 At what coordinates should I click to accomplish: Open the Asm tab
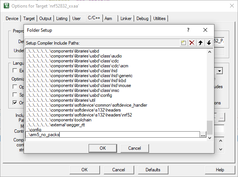108,19
